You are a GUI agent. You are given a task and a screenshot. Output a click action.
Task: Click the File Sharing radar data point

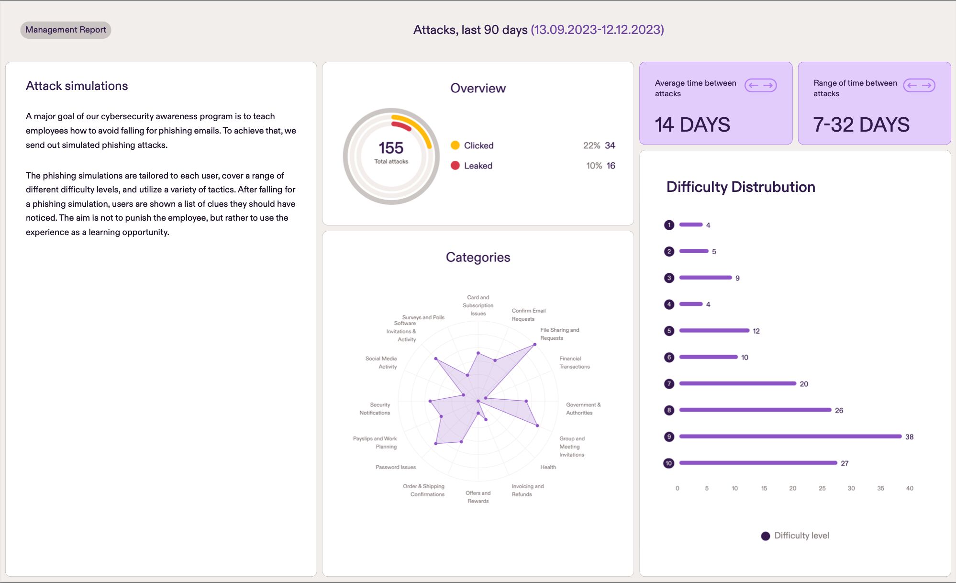point(534,345)
